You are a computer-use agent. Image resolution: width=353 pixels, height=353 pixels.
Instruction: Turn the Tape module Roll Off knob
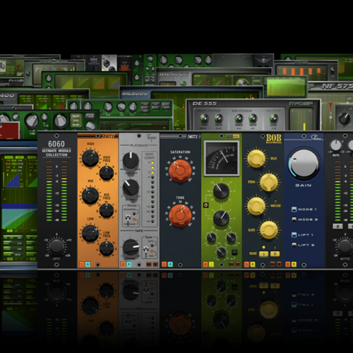pyautogui.click(x=130, y=160)
